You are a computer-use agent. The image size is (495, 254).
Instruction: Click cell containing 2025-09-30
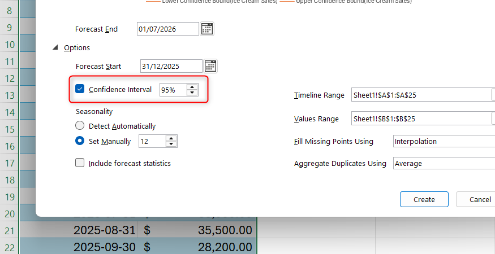(x=79, y=247)
